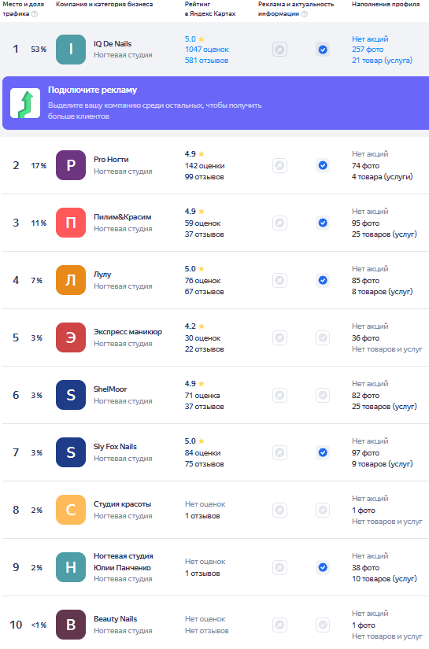Click the green arrow advertising banner icon
Image resolution: width=429 pixels, height=649 pixels.
[x=25, y=103]
